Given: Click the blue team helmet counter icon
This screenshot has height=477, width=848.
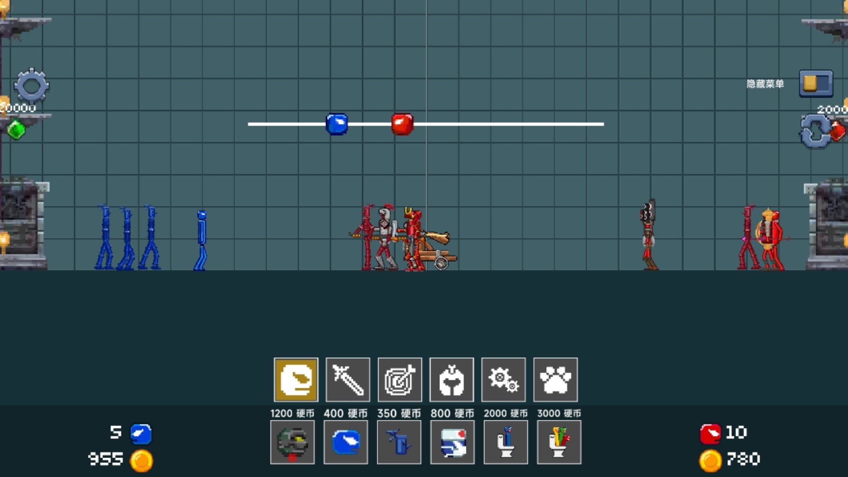Looking at the screenshot, I should click(x=141, y=434).
